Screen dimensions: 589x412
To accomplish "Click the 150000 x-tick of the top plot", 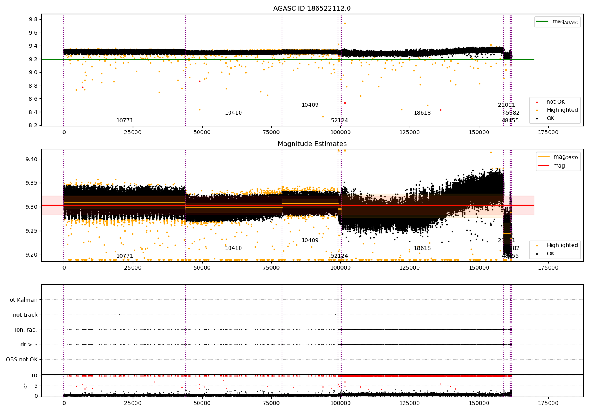I will click(479, 133).
